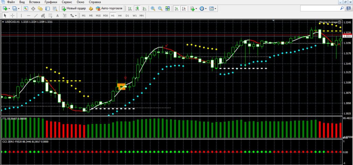Open the Strategy Tester icon

coord(55,9)
